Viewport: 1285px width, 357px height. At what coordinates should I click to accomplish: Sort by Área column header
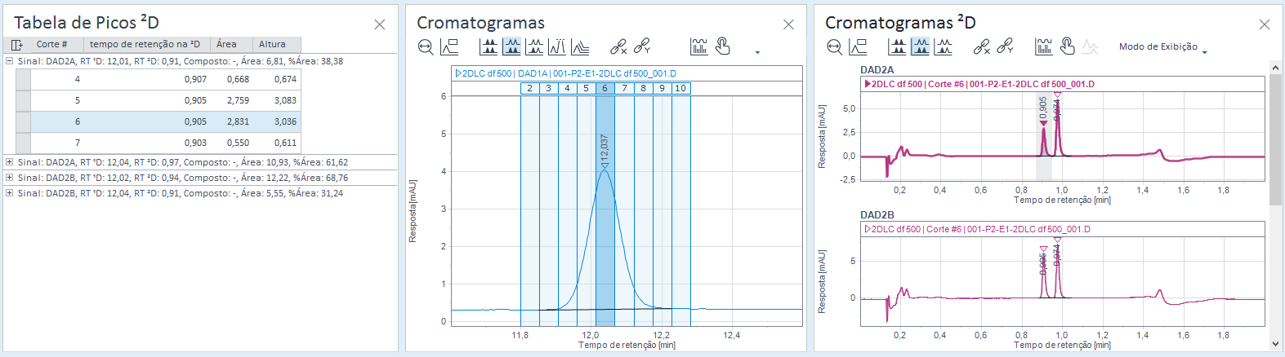231,45
